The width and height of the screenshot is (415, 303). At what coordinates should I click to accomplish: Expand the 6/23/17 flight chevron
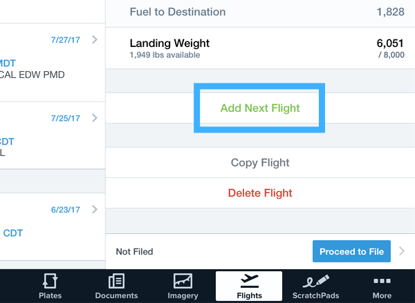95,210
